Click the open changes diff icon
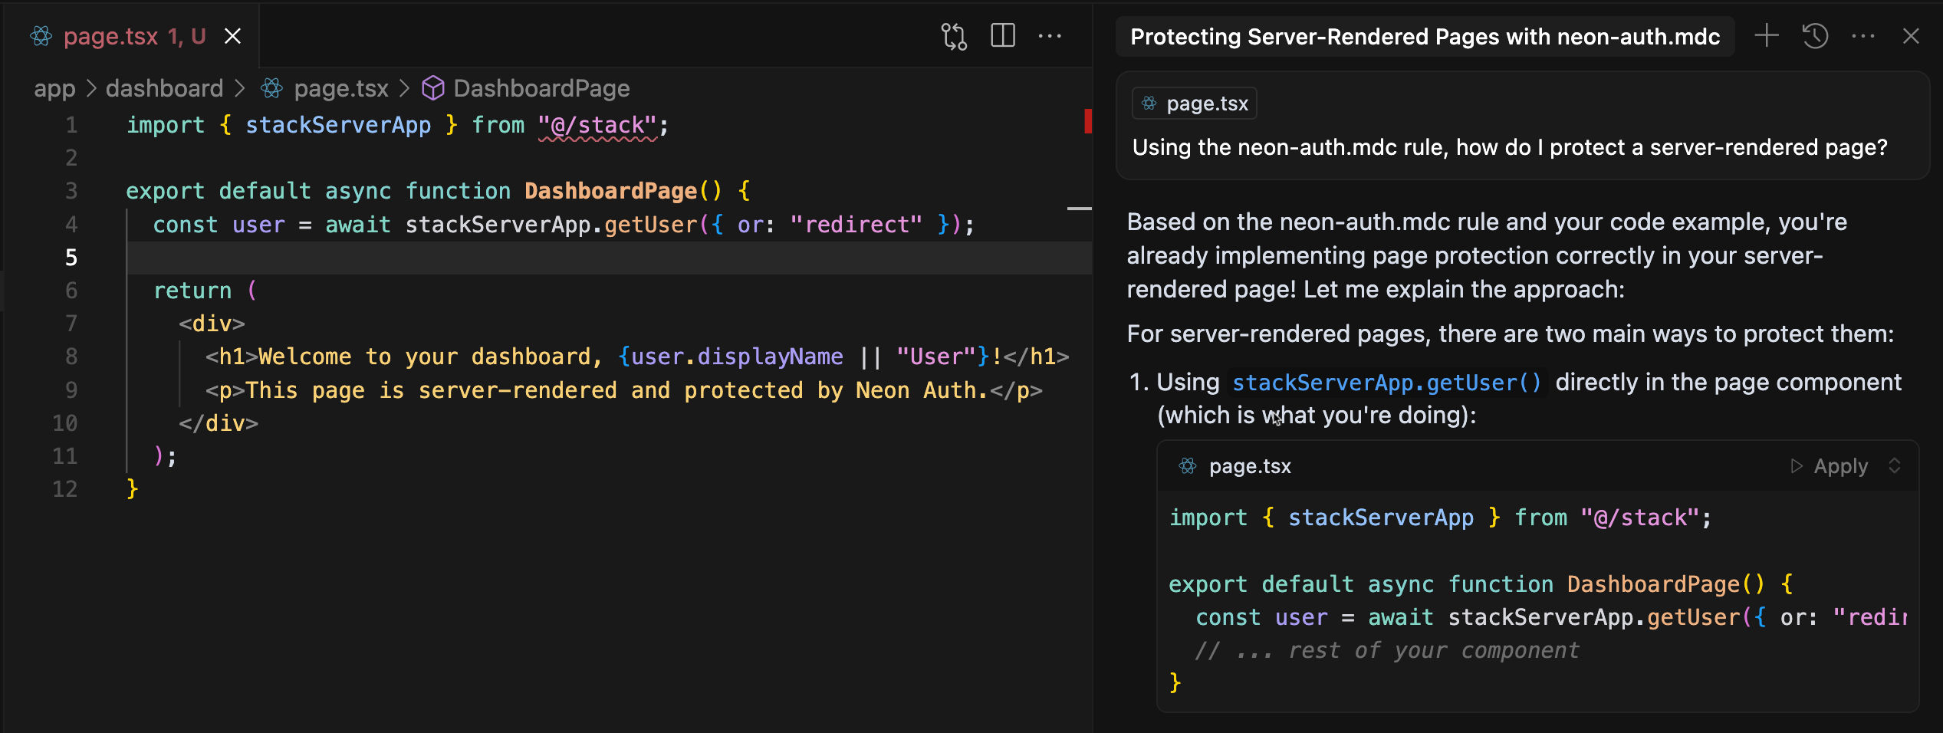This screenshot has width=1943, height=733. click(953, 35)
